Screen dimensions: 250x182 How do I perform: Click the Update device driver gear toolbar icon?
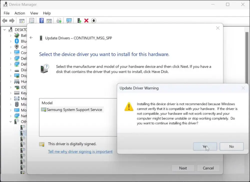click(x=59, y=21)
